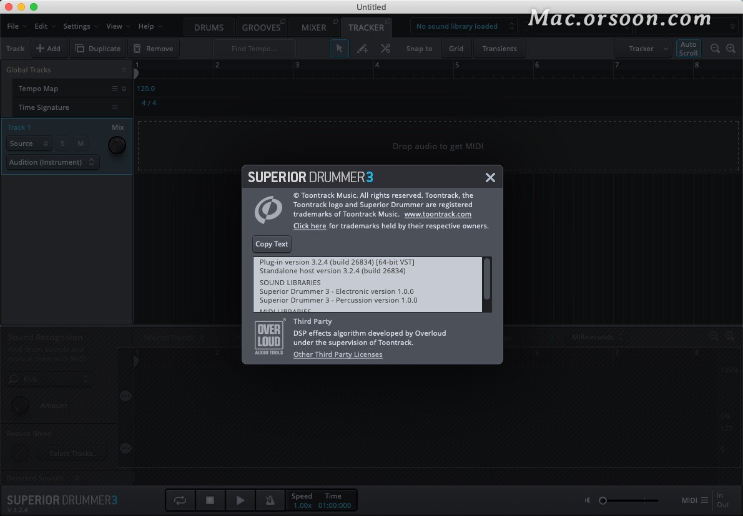Image resolution: width=743 pixels, height=516 pixels.
Task: Switch to the GROOVES tab
Action: click(x=261, y=27)
